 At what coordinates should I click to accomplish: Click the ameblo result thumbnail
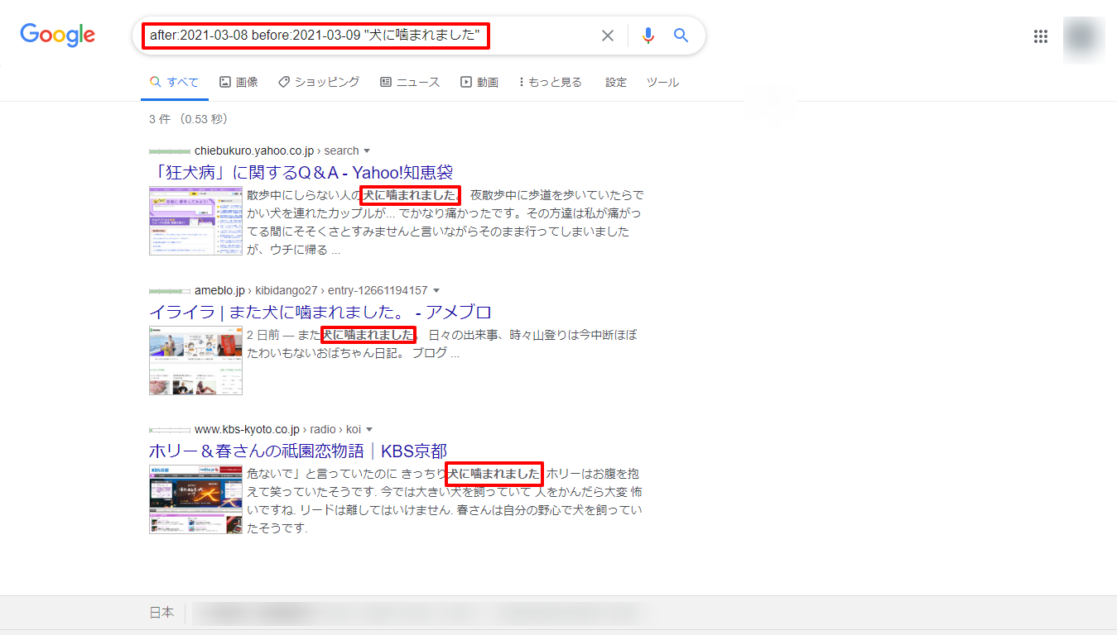pyautogui.click(x=195, y=360)
